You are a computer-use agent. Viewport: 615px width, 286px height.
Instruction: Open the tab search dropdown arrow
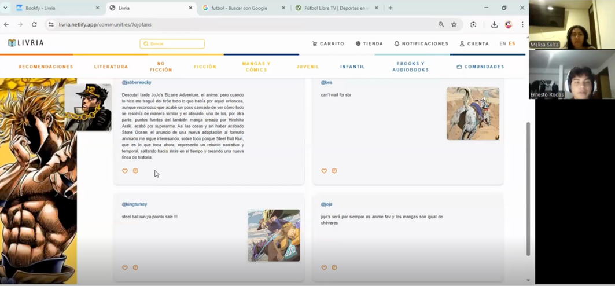click(x=5, y=8)
